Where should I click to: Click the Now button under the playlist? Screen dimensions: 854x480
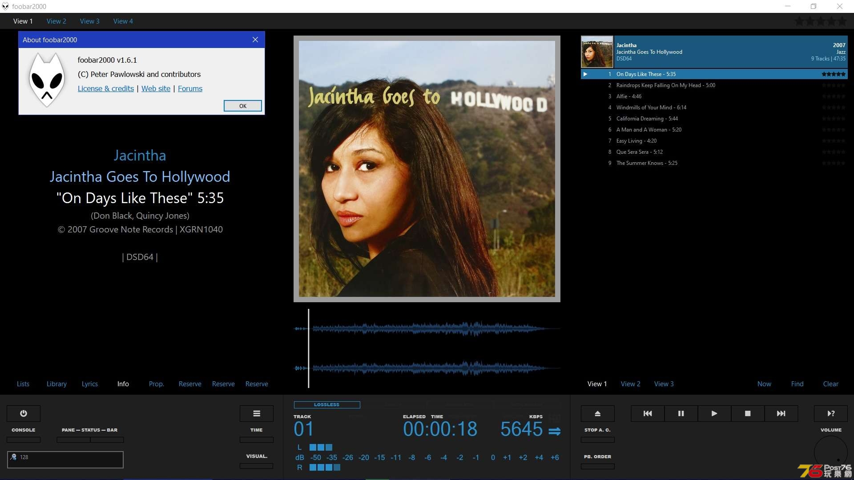(x=764, y=384)
